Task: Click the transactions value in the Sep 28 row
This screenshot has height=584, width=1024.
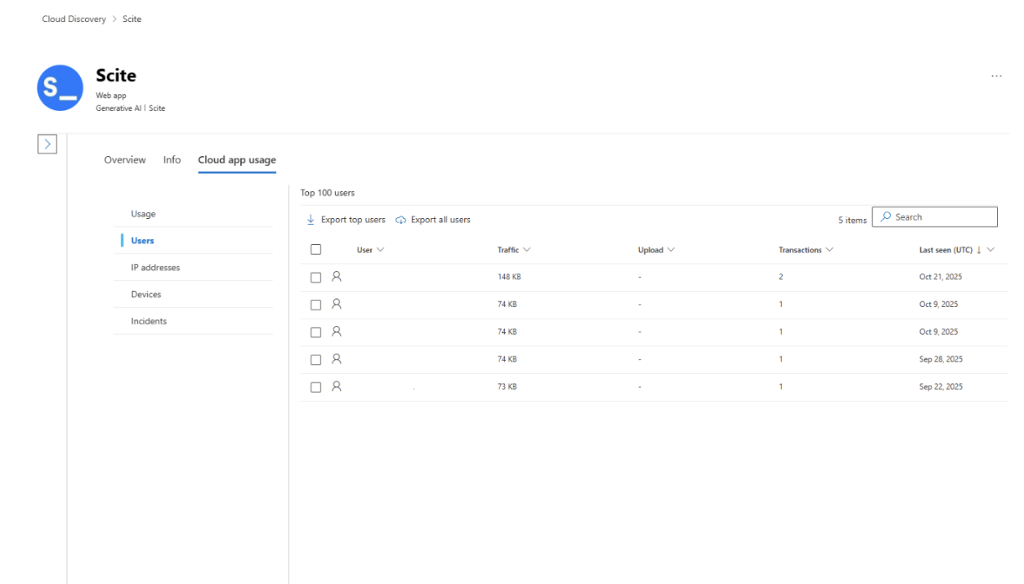Action: click(x=780, y=359)
